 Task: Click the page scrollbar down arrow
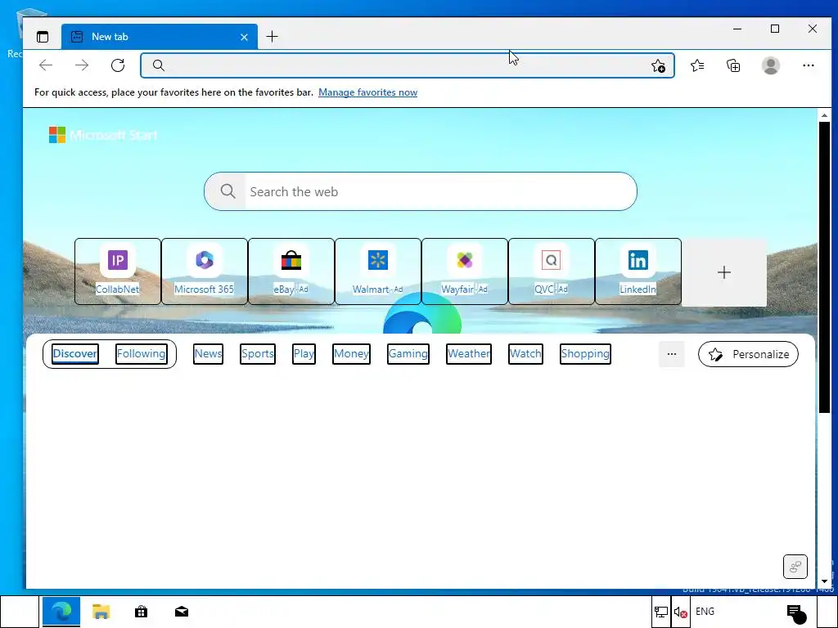pyautogui.click(x=824, y=581)
